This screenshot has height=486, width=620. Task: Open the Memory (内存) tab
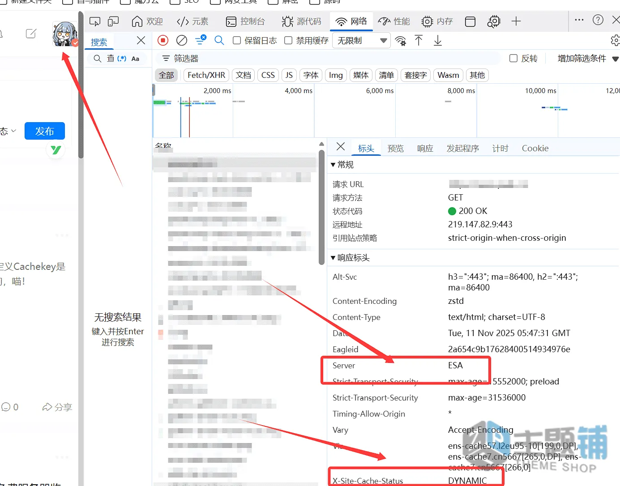437,21
